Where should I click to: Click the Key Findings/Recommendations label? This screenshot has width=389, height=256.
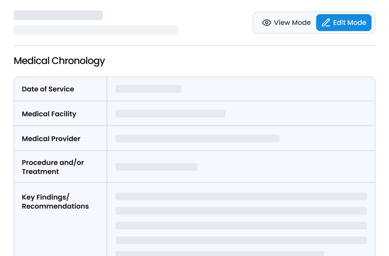coord(55,202)
